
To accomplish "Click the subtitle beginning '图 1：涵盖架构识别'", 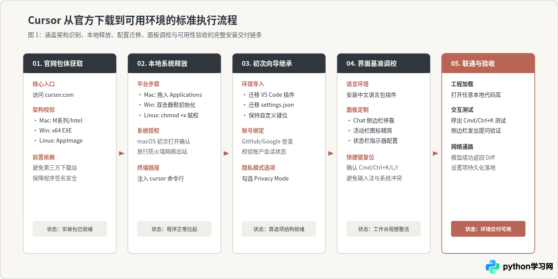I will [145, 35].
